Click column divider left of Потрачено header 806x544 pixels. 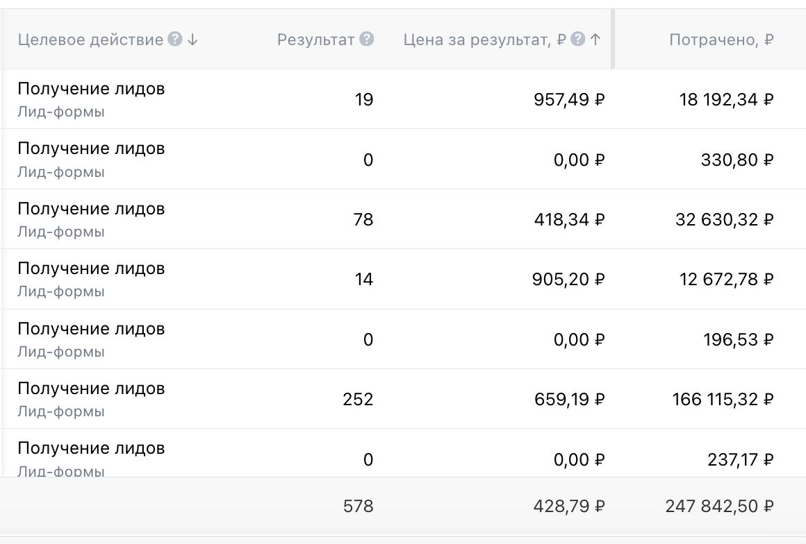click(613, 40)
